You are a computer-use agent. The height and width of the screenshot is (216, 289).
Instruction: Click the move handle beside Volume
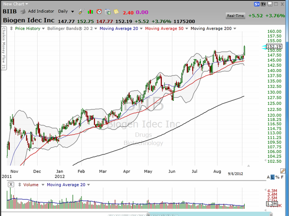[x=20, y=185]
